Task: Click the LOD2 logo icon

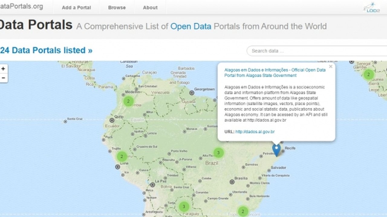Action: (x=371, y=7)
